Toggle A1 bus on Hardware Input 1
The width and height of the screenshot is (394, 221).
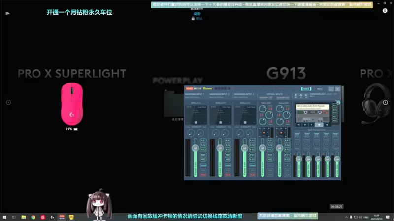pos(203,141)
